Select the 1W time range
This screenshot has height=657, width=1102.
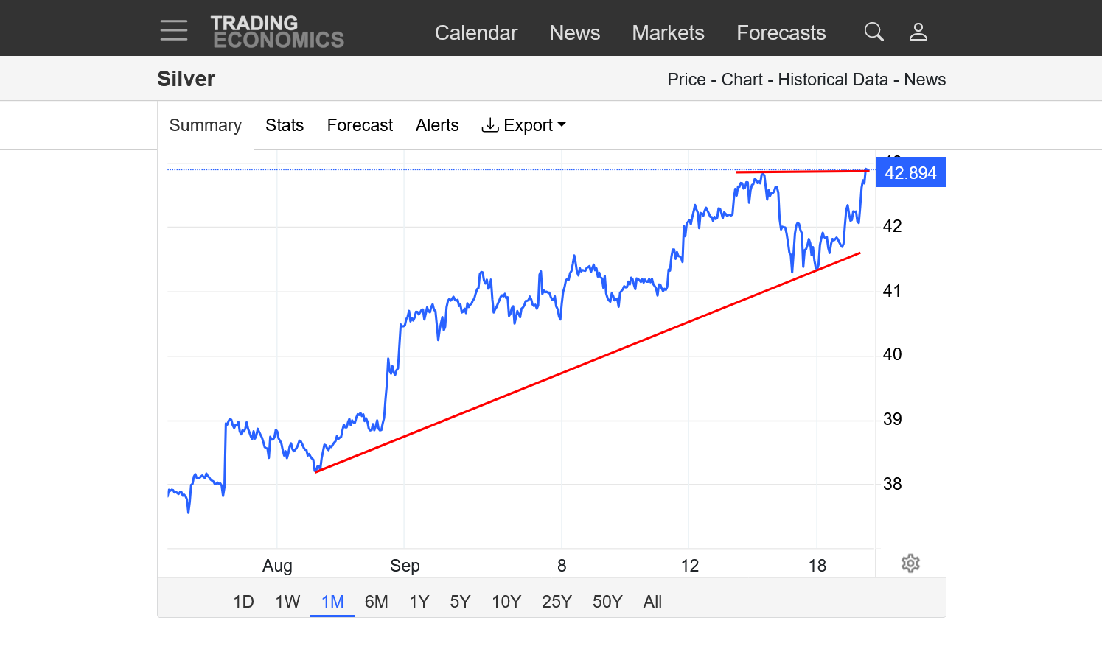pos(287,602)
